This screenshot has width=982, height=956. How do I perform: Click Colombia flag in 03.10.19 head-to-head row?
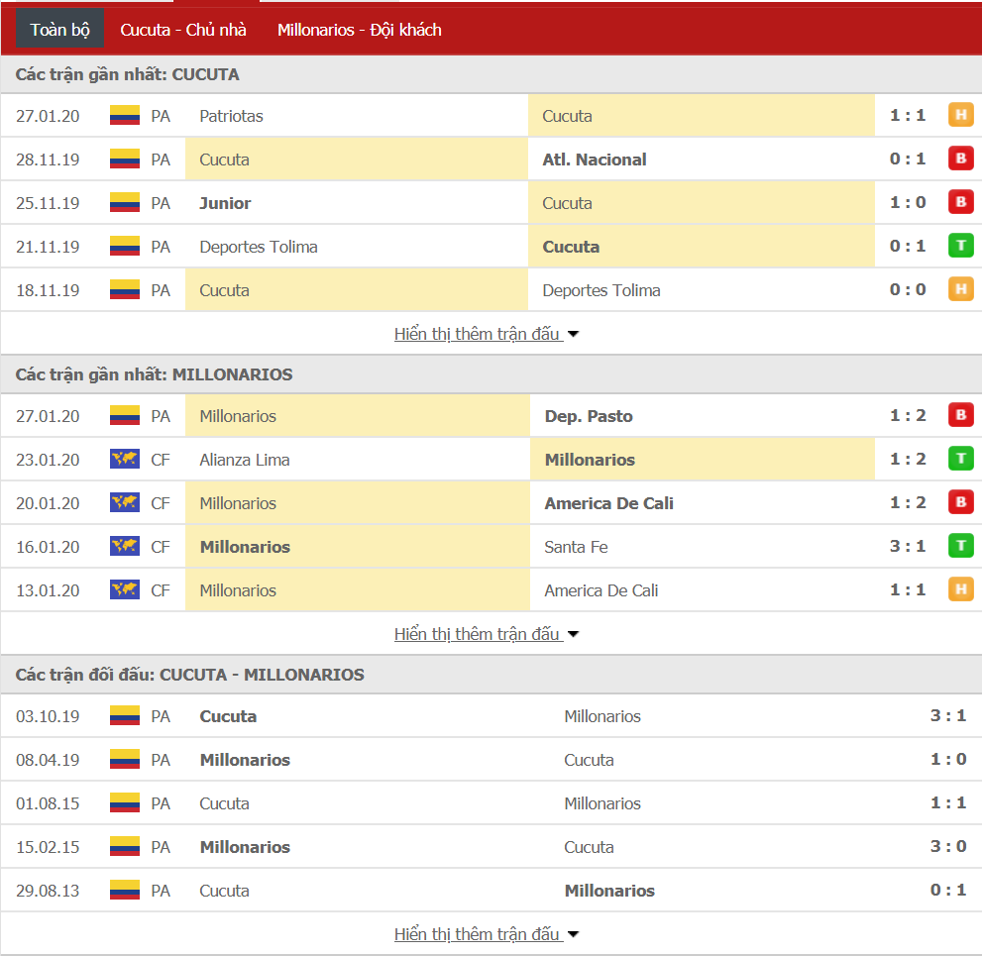125,715
